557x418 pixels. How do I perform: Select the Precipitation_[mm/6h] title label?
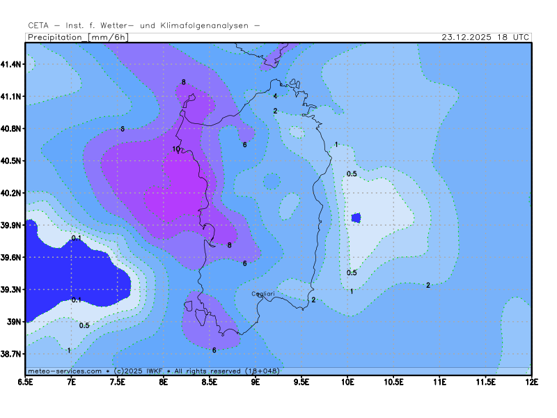point(77,37)
